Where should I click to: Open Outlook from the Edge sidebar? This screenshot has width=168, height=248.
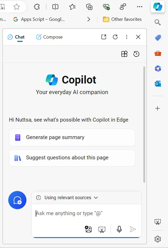pyautogui.click(x=158, y=84)
